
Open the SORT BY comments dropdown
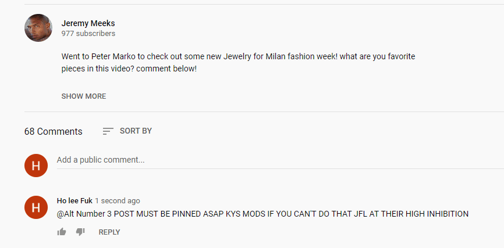click(127, 131)
